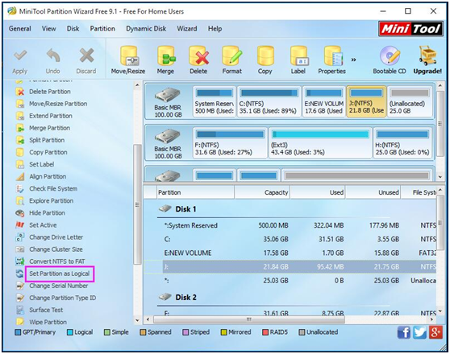Choose Move/Resize Partition in sidebar
Image resolution: width=450 pixels, height=354 pixels.
point(58,104)
